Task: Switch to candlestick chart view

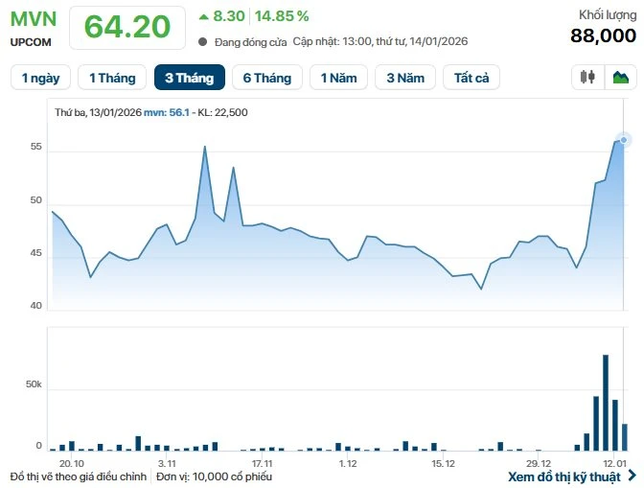Action: tap(587, 77)
